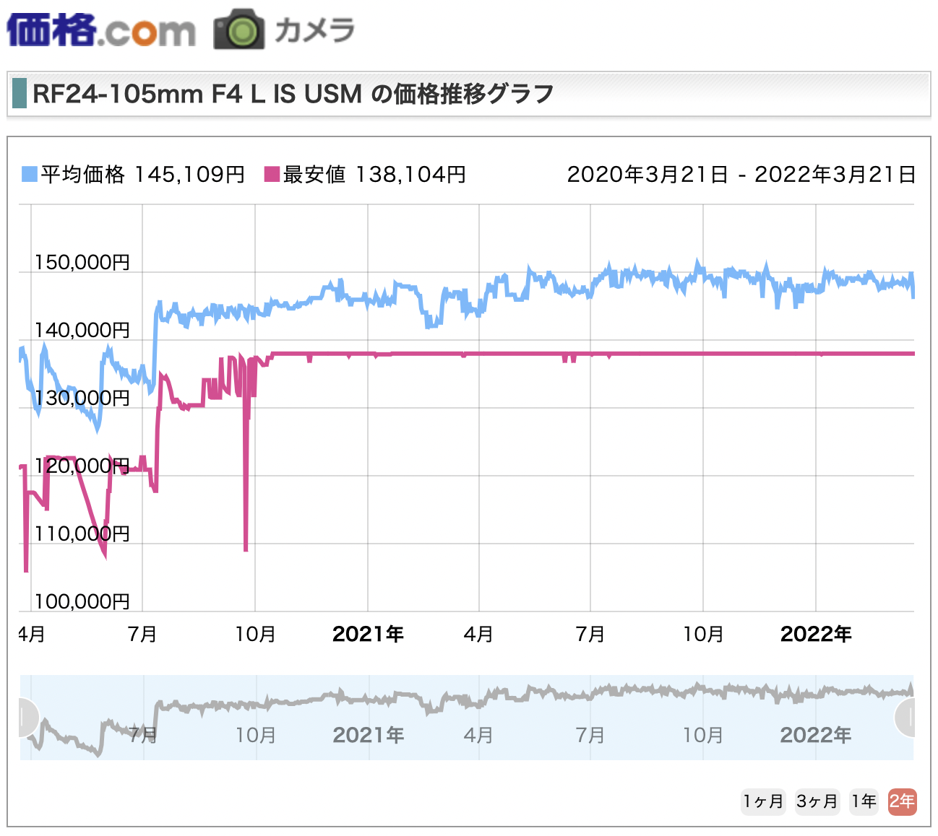This screenshot has height=836, width=938.
Task: Click the 2022年 label on main chart axis
Action: click(x=816, y=634)
